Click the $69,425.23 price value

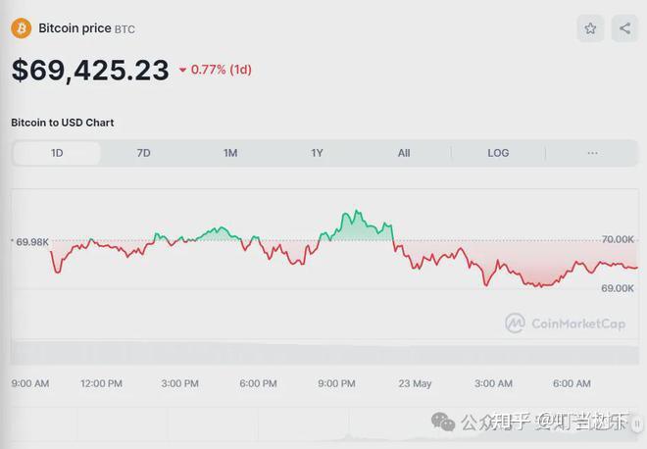click(x=90, y=70)
